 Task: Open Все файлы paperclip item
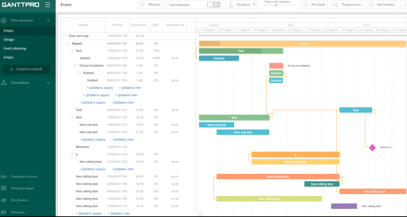4,200
